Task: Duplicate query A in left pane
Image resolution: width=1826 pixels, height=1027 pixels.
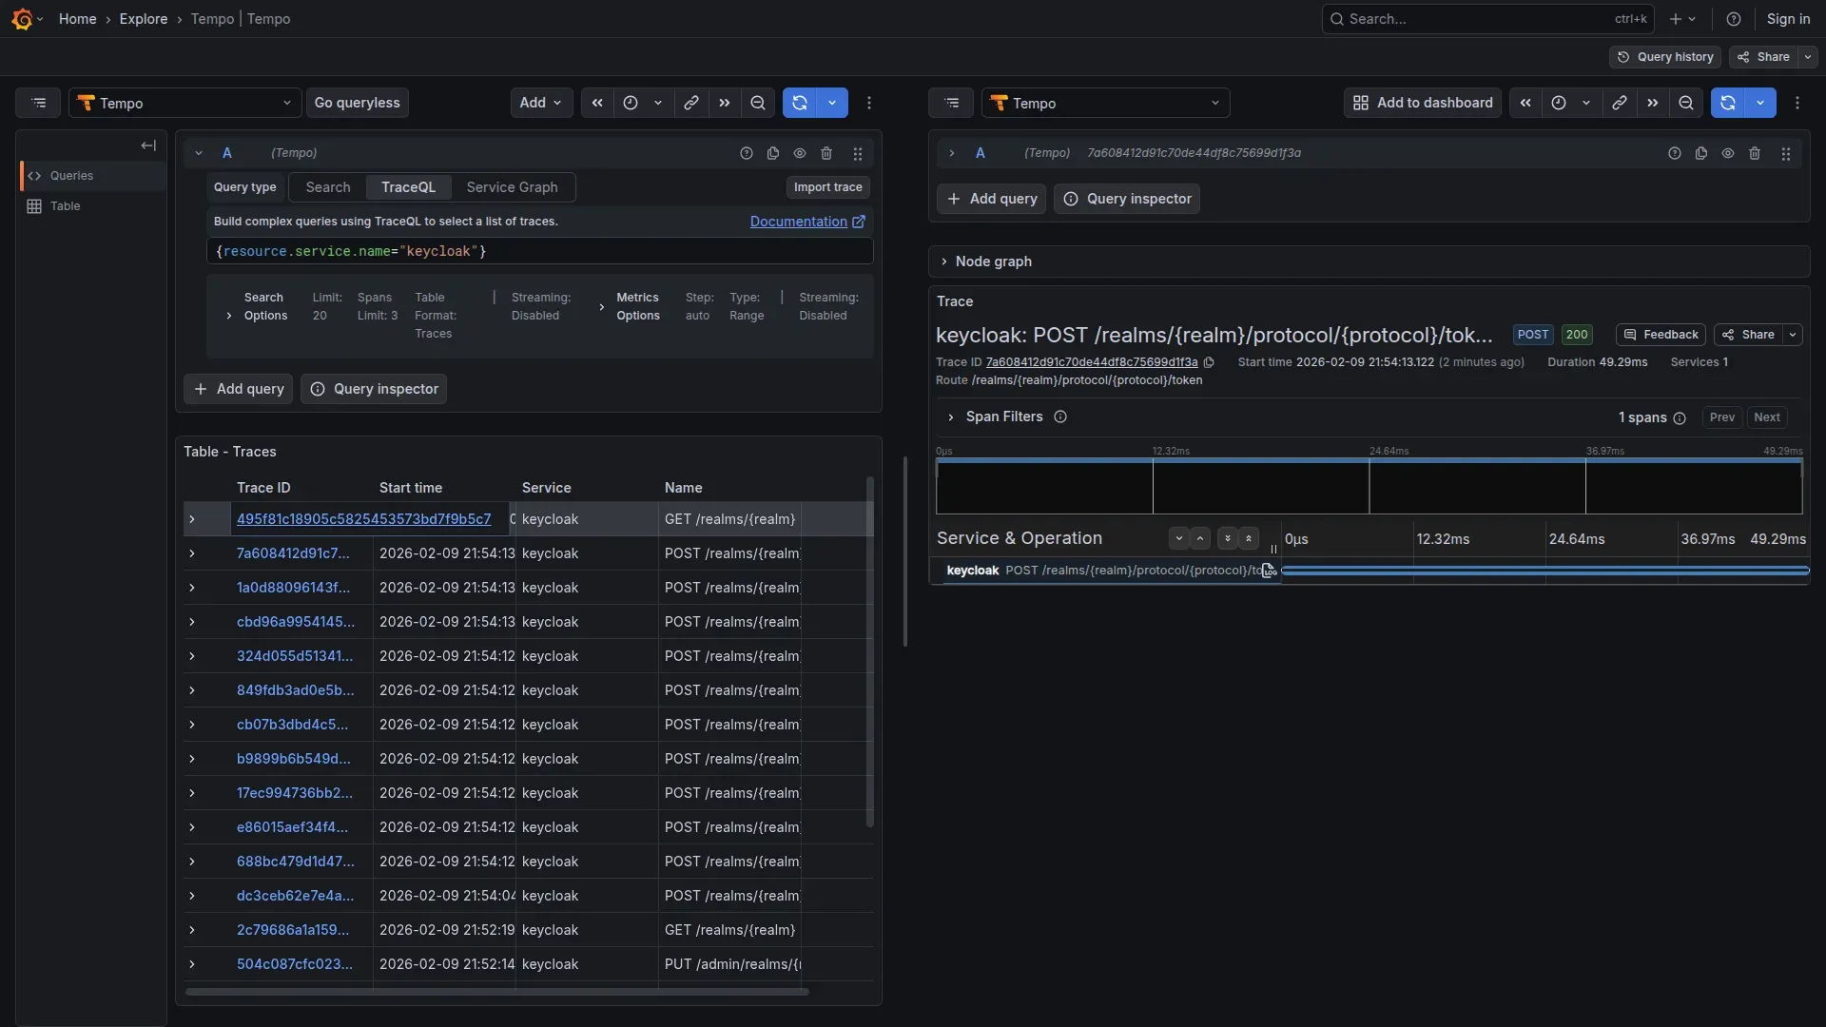Action: pos(773,153)
